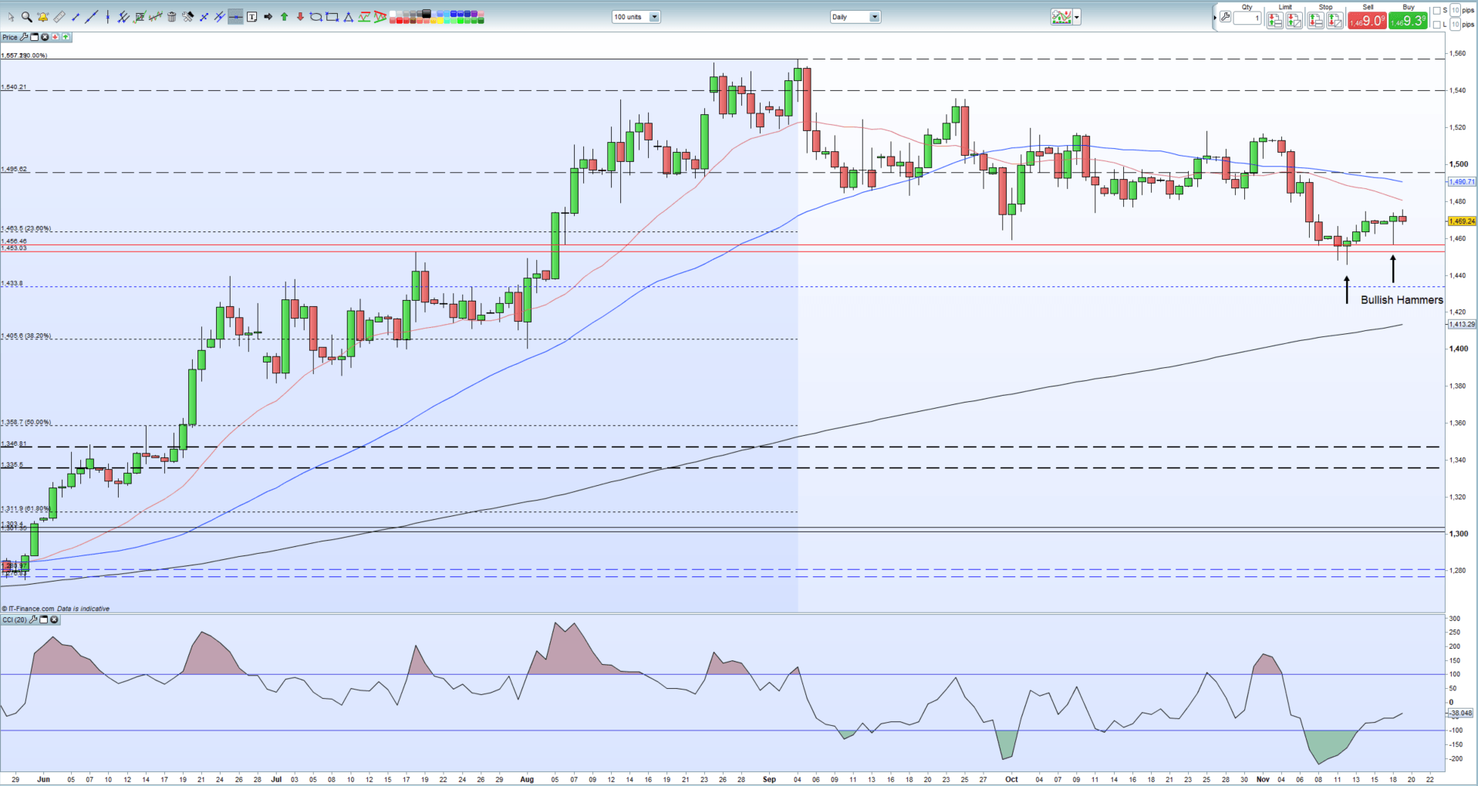Select the green up arrow marker
The height and width of the screenshot is (786, 1478).
(284, 17)
